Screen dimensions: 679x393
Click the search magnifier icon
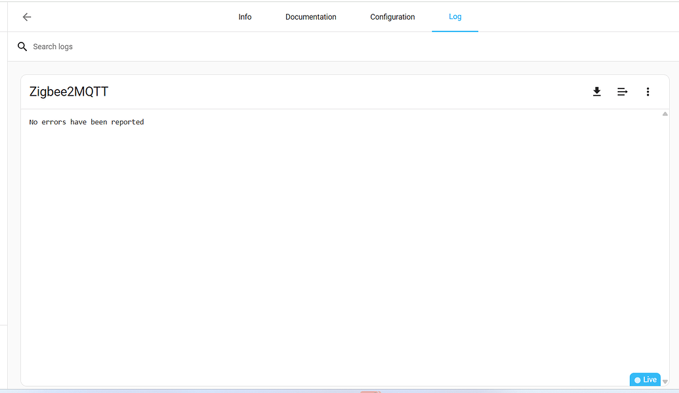click(22, 46)
